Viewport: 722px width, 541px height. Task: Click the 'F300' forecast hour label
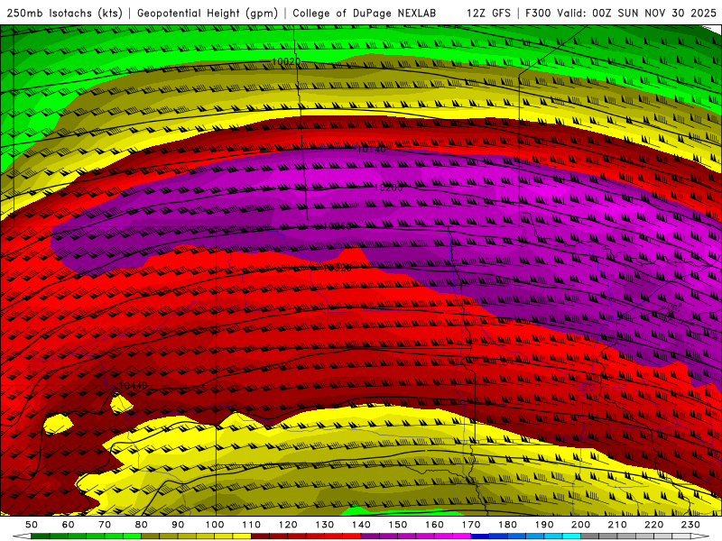[x=538, y=14]
